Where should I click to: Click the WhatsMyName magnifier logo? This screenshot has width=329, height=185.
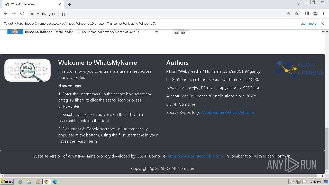[28, 70]
